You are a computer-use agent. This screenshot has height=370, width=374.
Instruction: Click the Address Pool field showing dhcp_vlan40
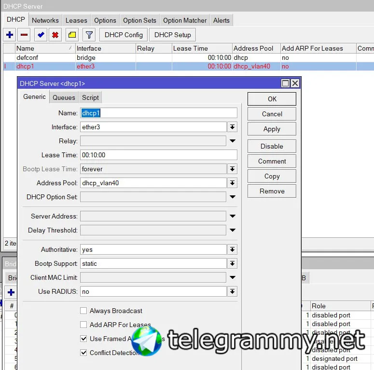coord(153,183)
